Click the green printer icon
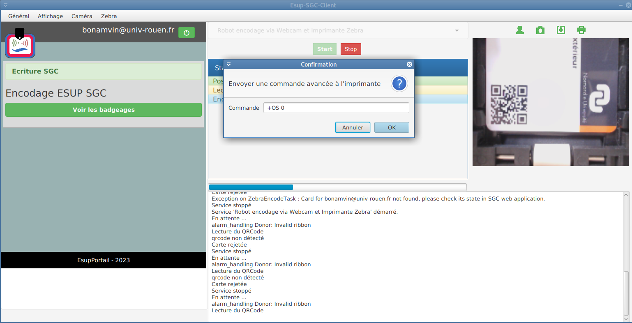 tap(581, 30)
